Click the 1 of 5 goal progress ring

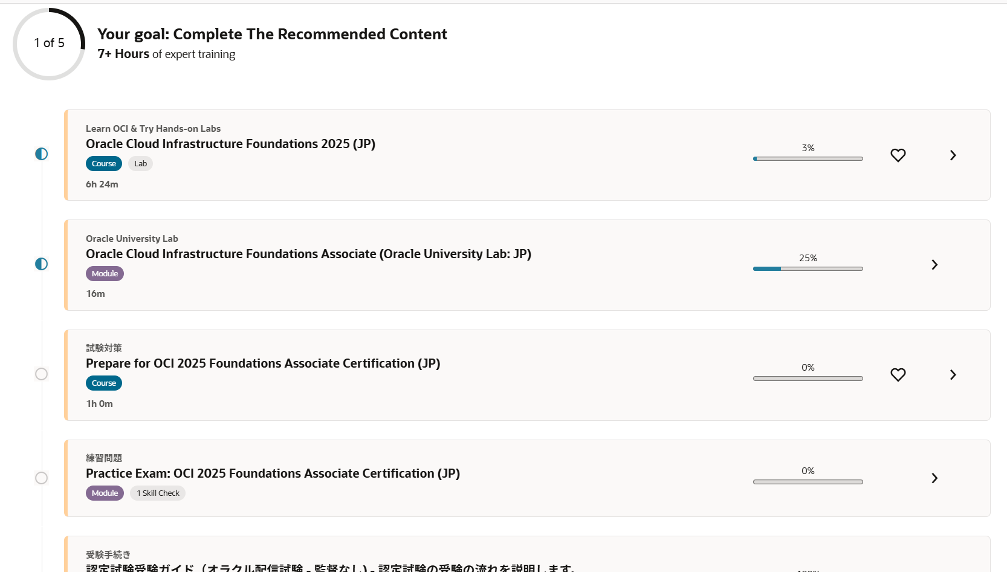click(x=49, y=43)
